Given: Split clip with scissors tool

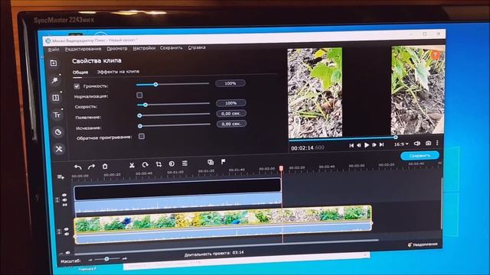Looking at the screenshot, I should tap(132, 165).
